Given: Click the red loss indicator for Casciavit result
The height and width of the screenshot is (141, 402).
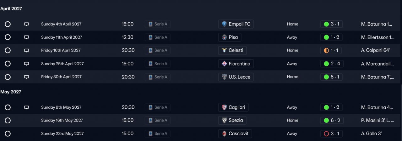Looking at the screenshot, I should (326, 134).
